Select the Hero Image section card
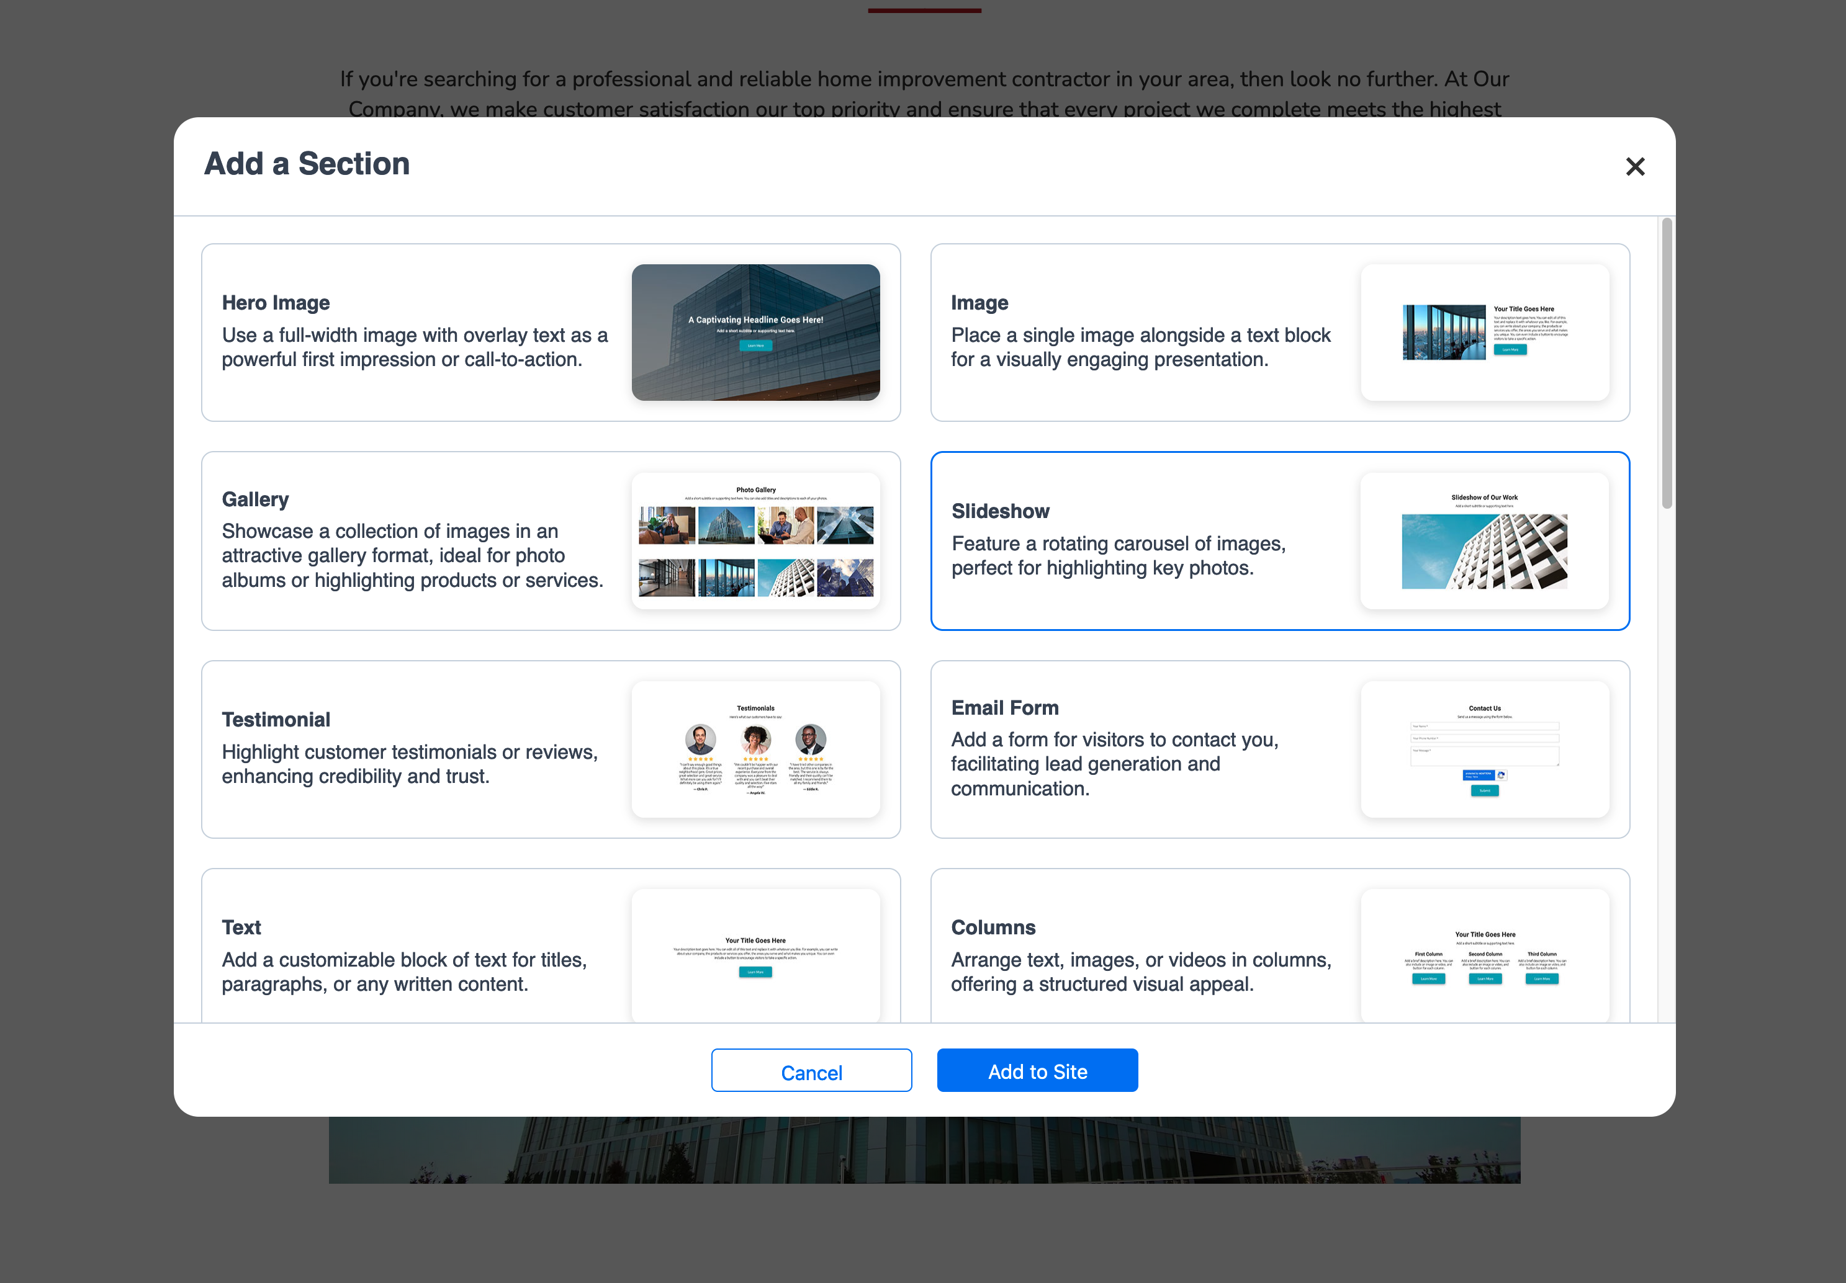1846x1283 pixels. click(x=551, y=333)
